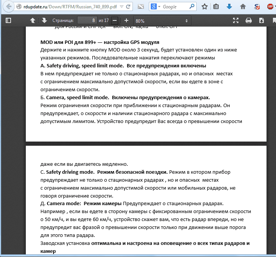Click the text 'из 17' page count
The width and height of the screenshot is (276, 257).
(x=104, y=20)
